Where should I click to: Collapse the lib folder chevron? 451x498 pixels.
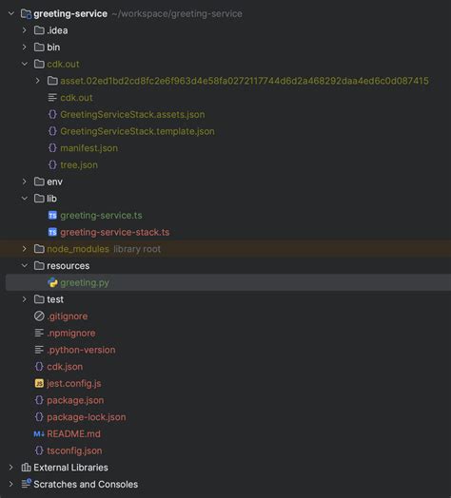tap(25, 199)
